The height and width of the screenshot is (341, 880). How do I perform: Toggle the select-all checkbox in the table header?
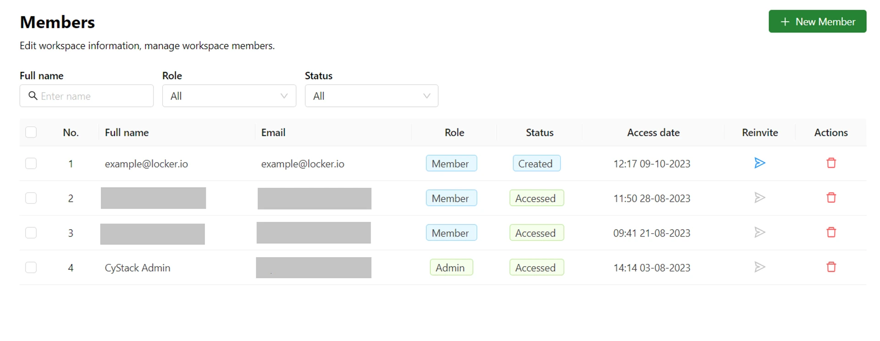[x=31, y=132]
